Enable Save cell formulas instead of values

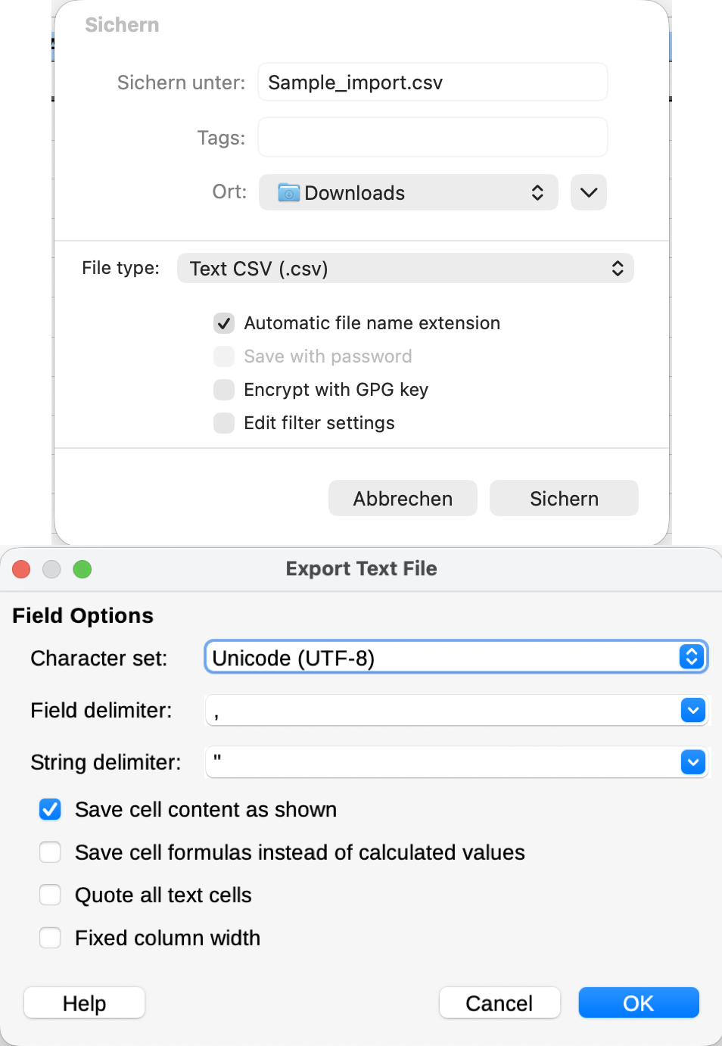click(x=50, y=852)
